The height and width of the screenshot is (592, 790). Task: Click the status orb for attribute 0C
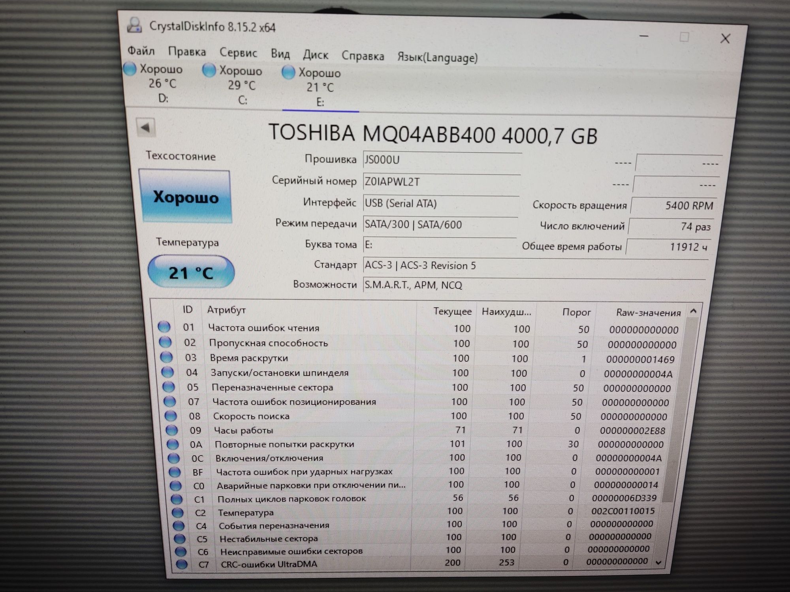(174, 458)
